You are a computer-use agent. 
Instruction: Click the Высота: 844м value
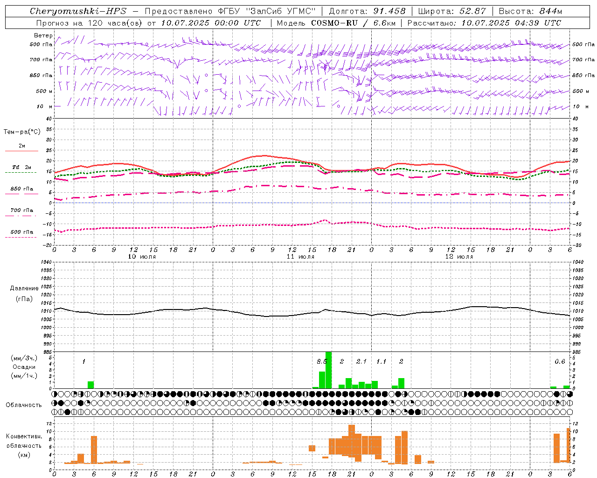pos(530,11)
